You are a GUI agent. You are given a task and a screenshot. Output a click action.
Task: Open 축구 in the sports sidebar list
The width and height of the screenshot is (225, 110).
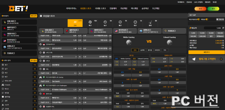[19, 65]
